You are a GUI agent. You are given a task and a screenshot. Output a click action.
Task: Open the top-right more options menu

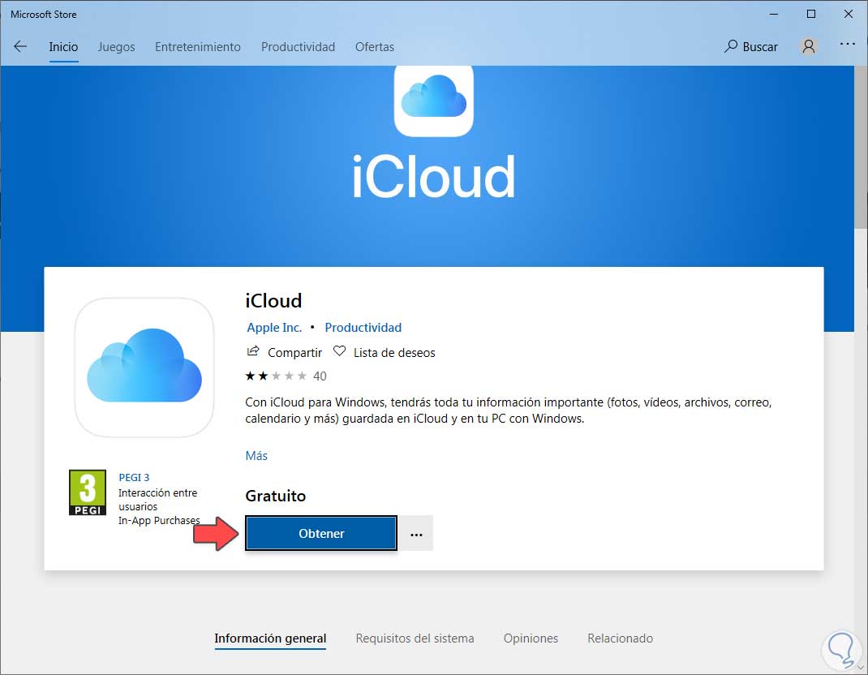(848, 44)
